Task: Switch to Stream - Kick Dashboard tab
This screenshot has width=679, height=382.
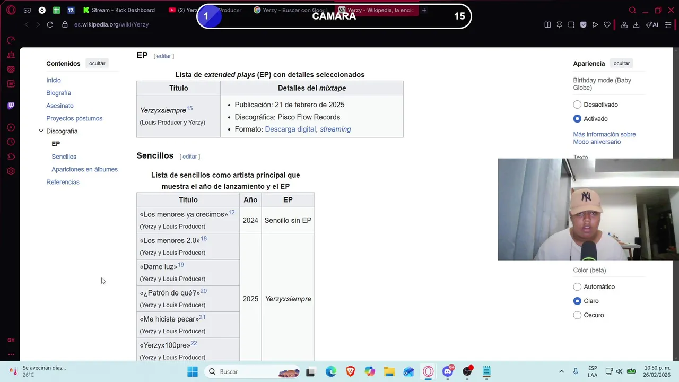Action: coord(118,10)
